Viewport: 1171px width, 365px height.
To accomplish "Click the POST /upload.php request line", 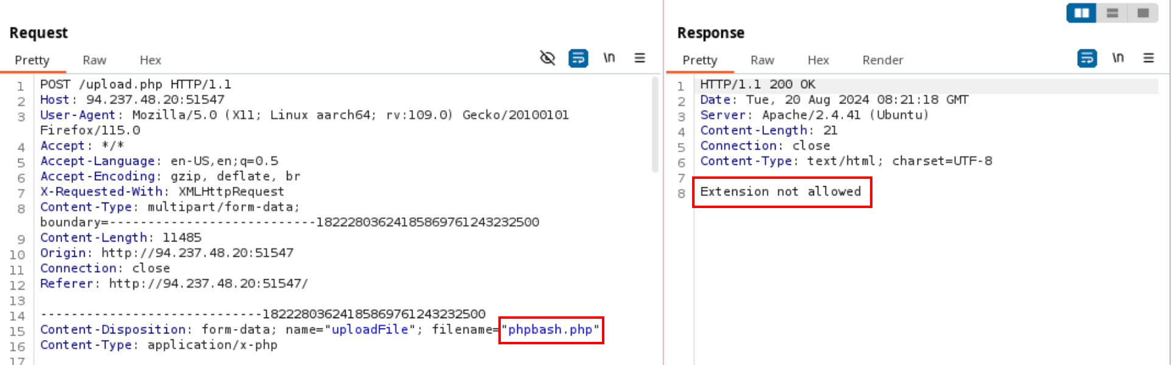I will pyautogui.click(x=135, y=85).
